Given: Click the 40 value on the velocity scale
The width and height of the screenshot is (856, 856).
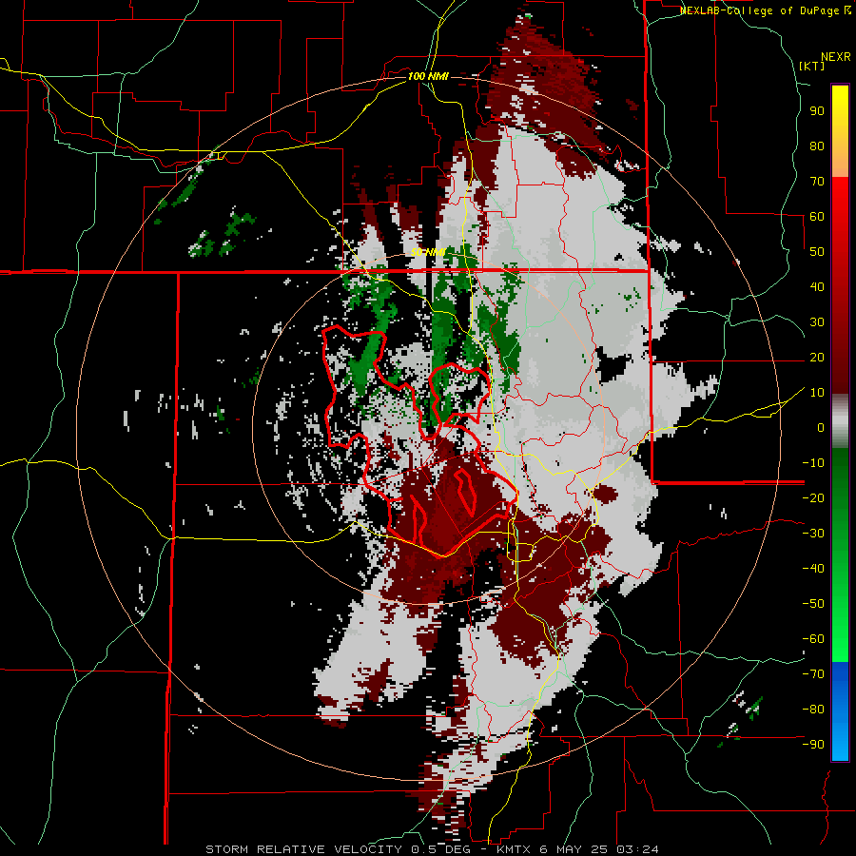Looking at the screenshot, I should click(x=817, y=287).
